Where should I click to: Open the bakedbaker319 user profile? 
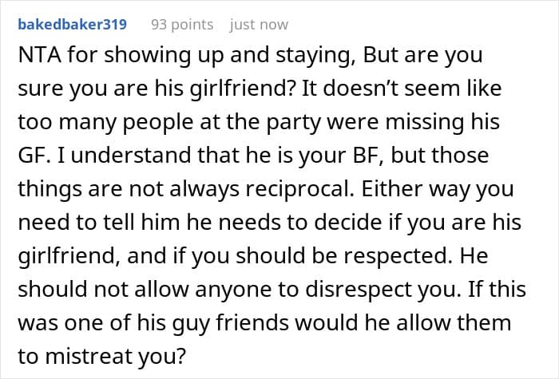72,25
